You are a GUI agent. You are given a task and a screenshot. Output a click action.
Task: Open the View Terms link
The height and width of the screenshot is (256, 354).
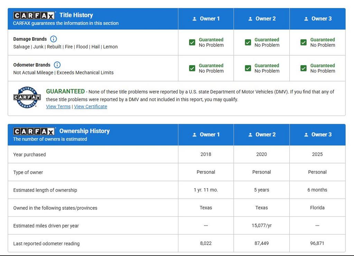(x=58, y=107)
